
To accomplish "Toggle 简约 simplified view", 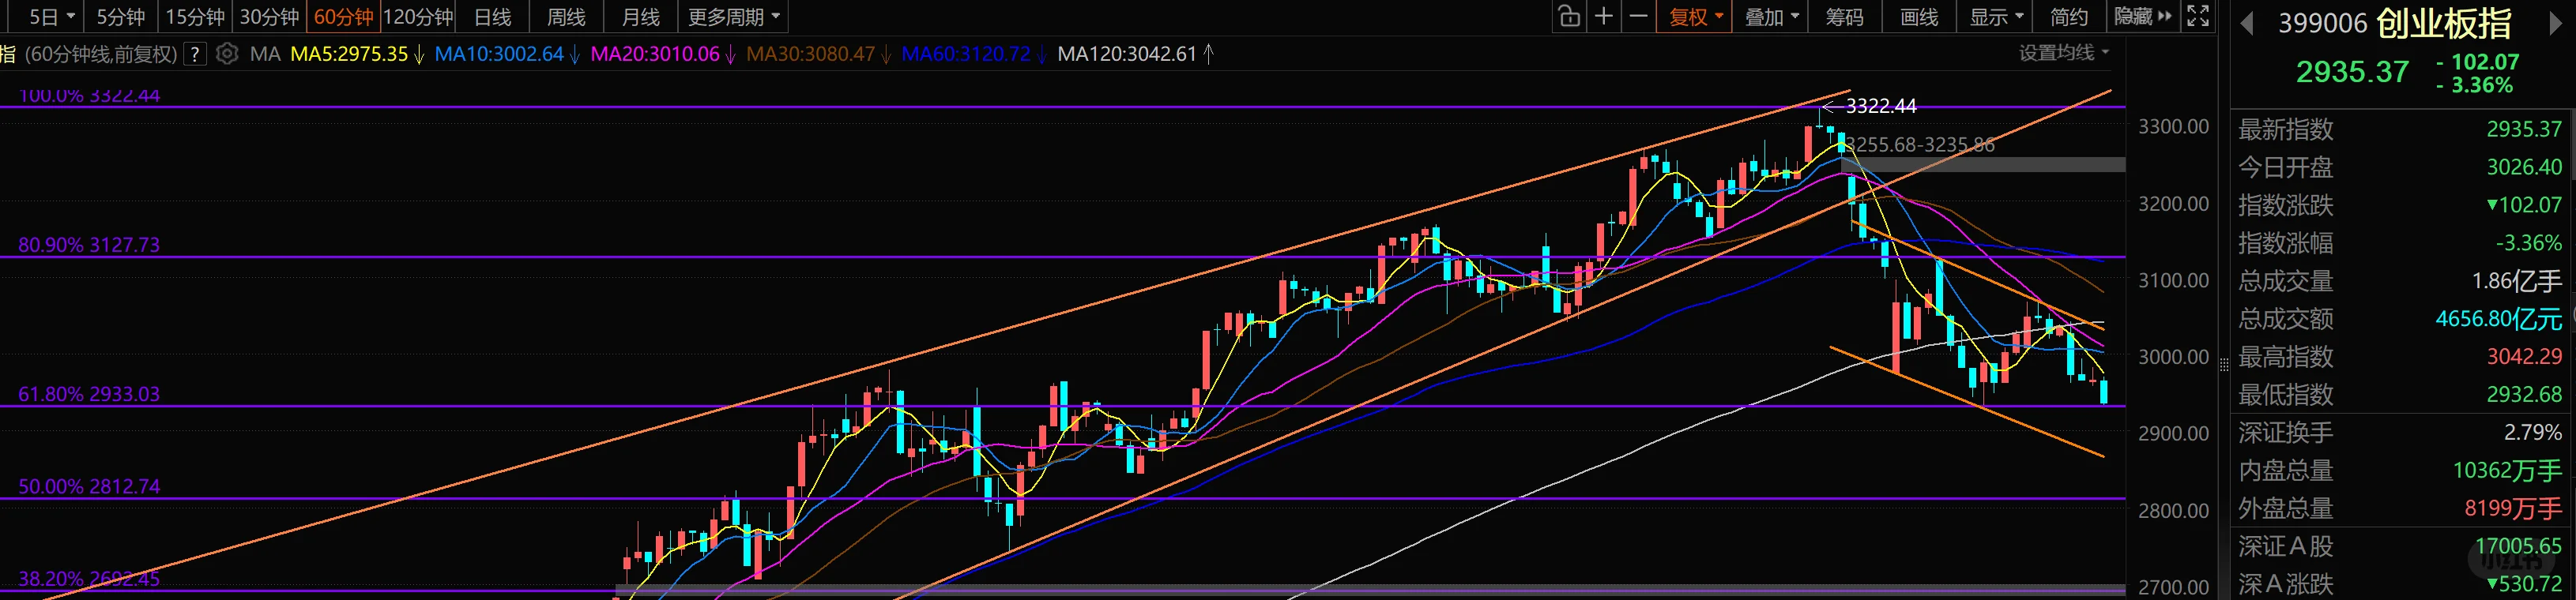I will pos(2068,17).
